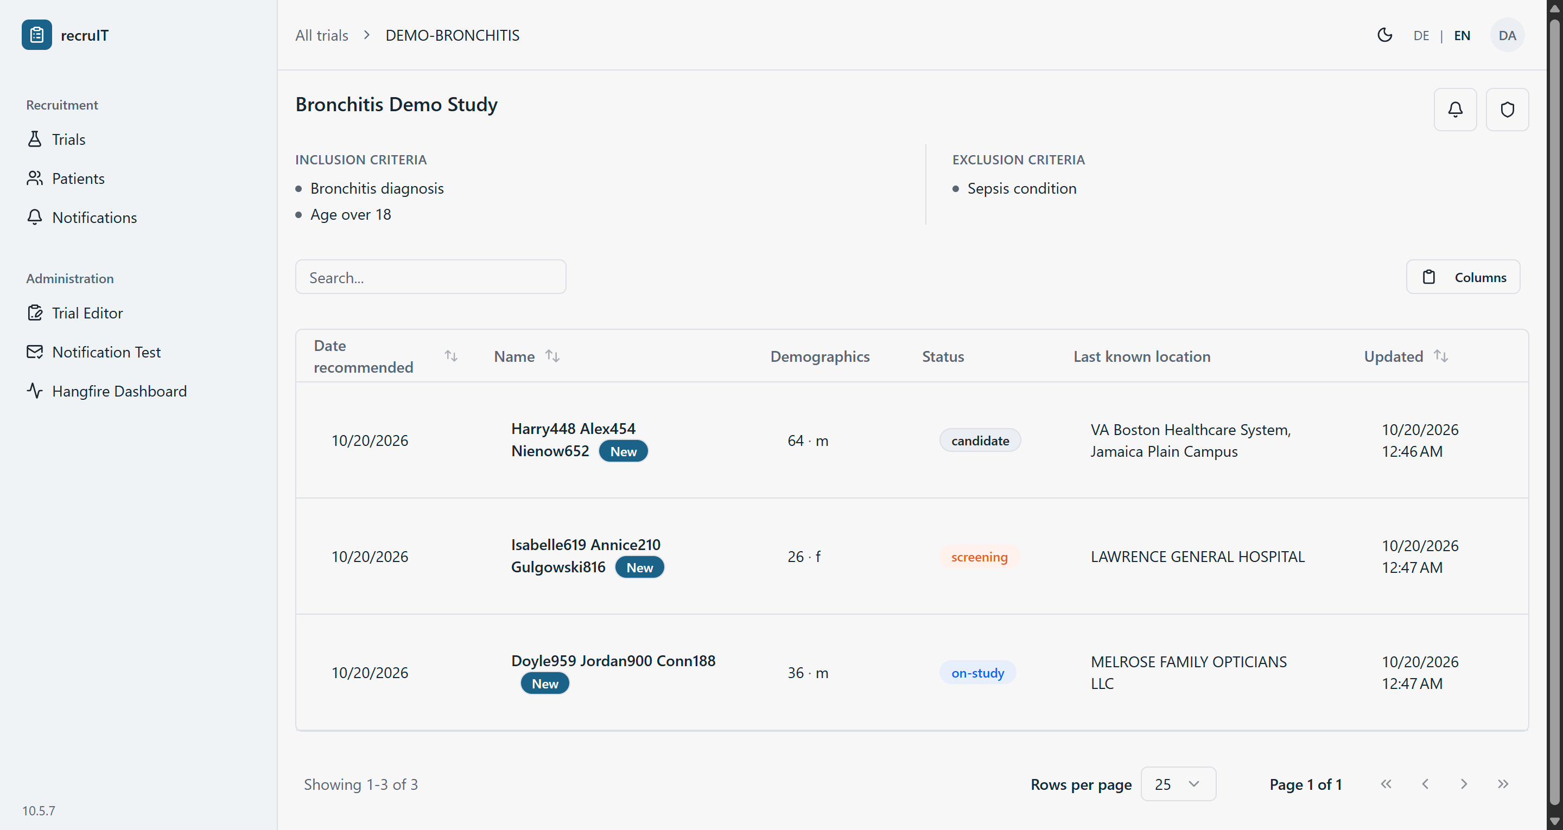Screen dimensions: 1563x830
Task: Go to last page double-chevron
Action: pos(1503,784)
